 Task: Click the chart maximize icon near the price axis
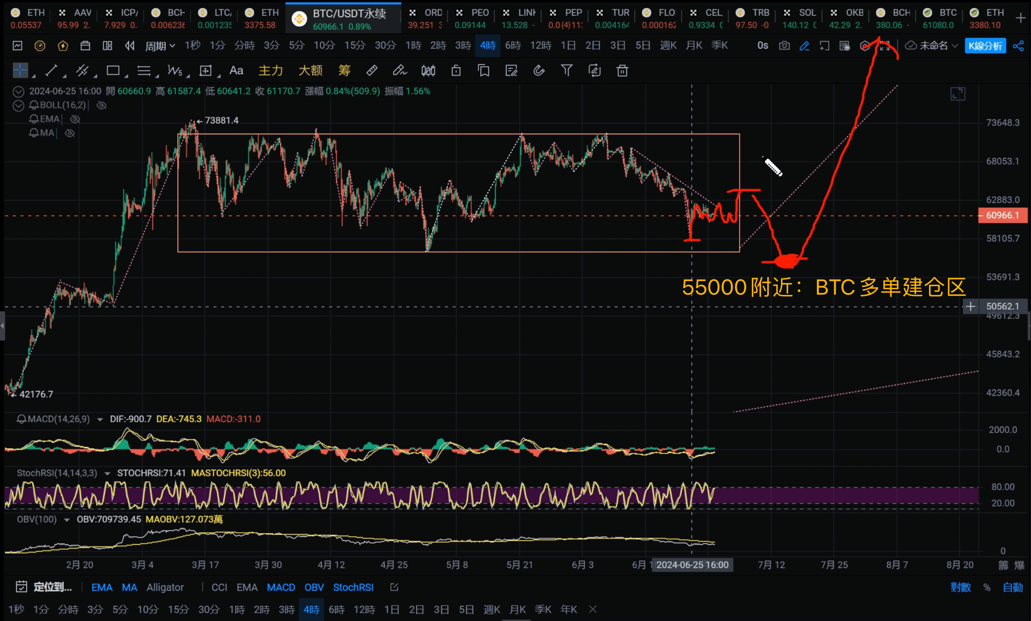(x=958, y=94)
